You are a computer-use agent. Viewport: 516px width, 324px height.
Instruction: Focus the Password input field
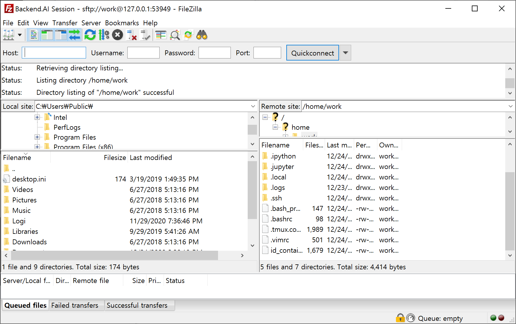pyautogui.click(x=215, y=53)
